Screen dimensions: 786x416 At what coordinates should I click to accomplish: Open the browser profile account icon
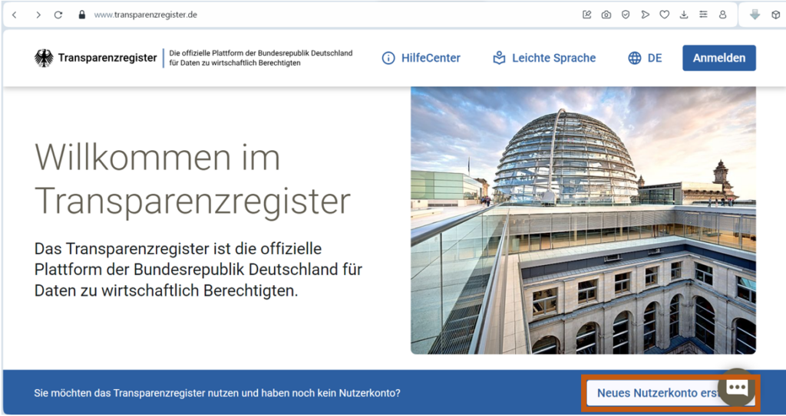(x=722, y=15)
